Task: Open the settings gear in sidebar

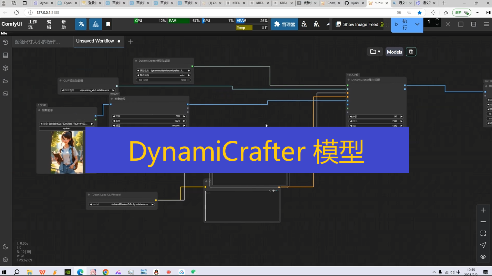Action: [6, 260]
